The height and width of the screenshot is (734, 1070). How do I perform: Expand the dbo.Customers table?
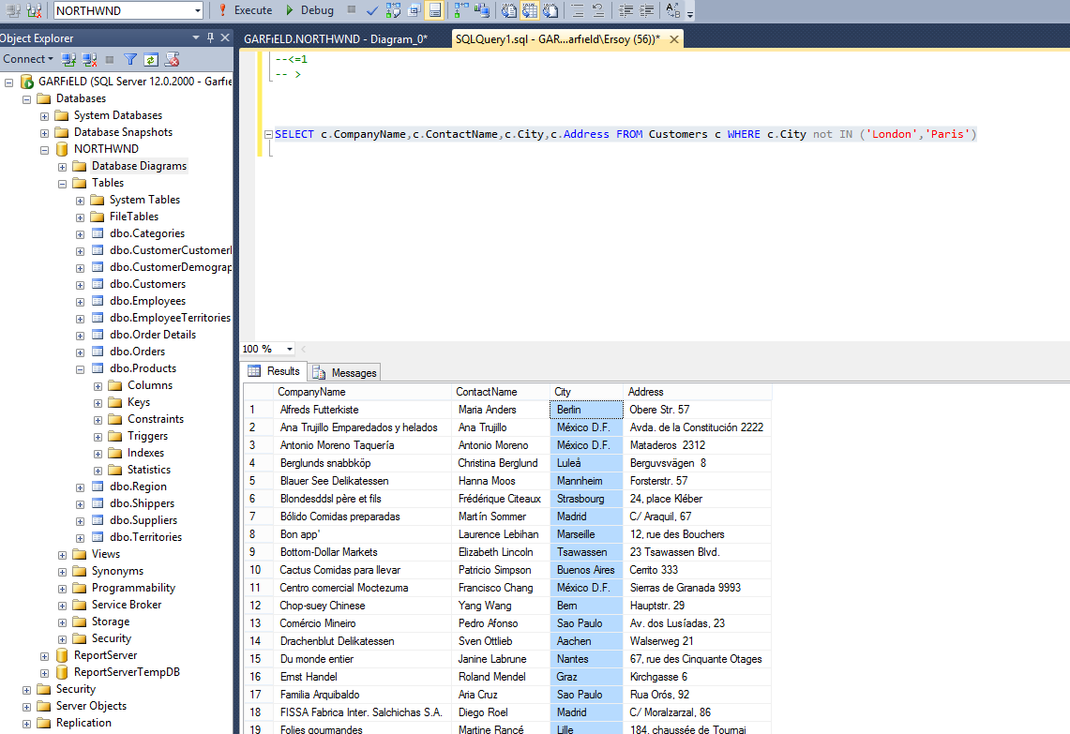pos(80,285)
